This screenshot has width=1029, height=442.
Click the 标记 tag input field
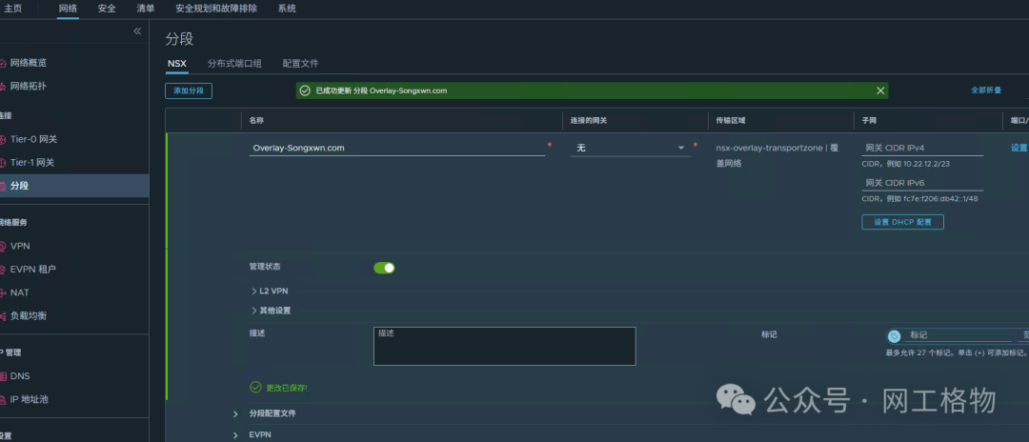pos(959,335)
